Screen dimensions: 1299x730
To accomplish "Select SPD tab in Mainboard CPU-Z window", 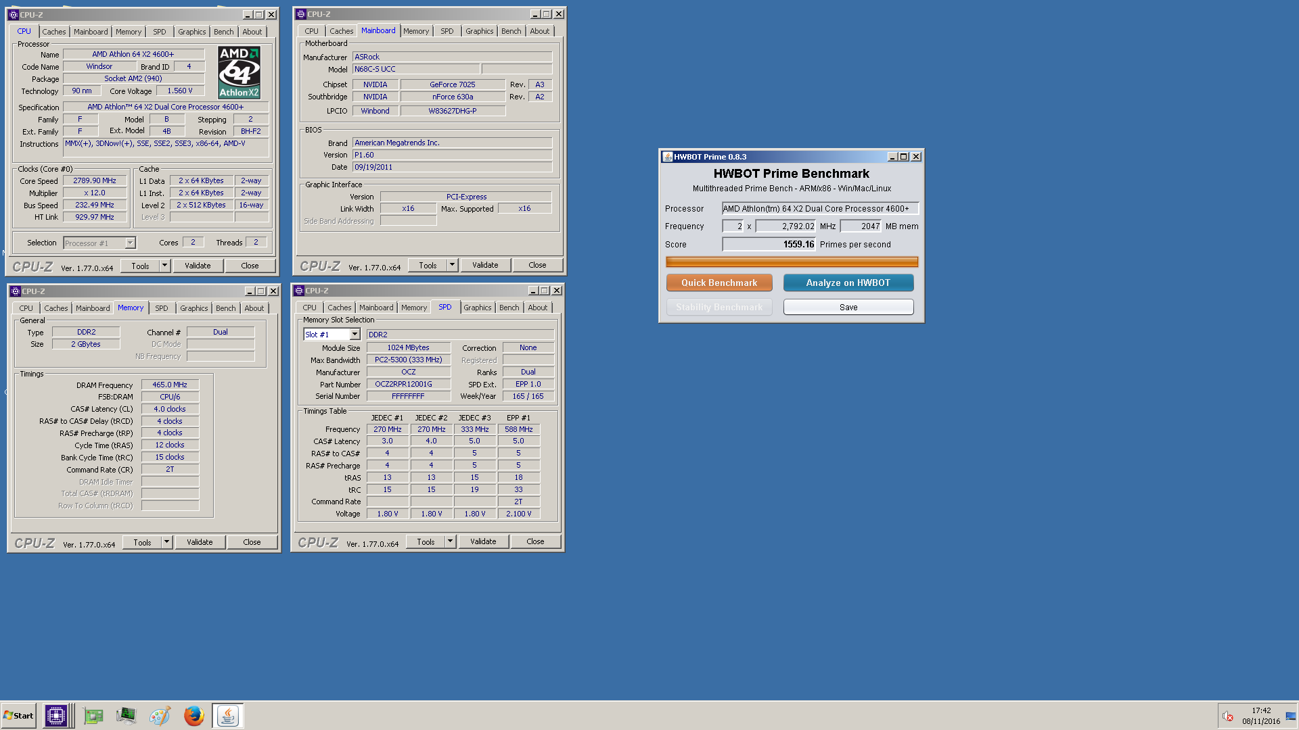I will (x=447, y=31).
